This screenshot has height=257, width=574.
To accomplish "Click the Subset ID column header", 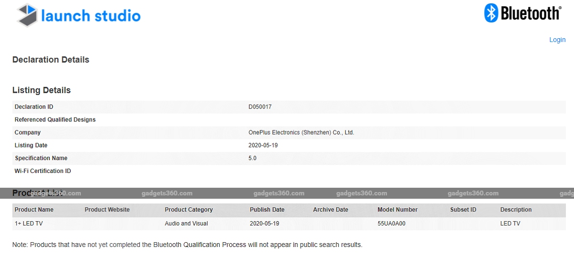I will (x=463, y=210).
